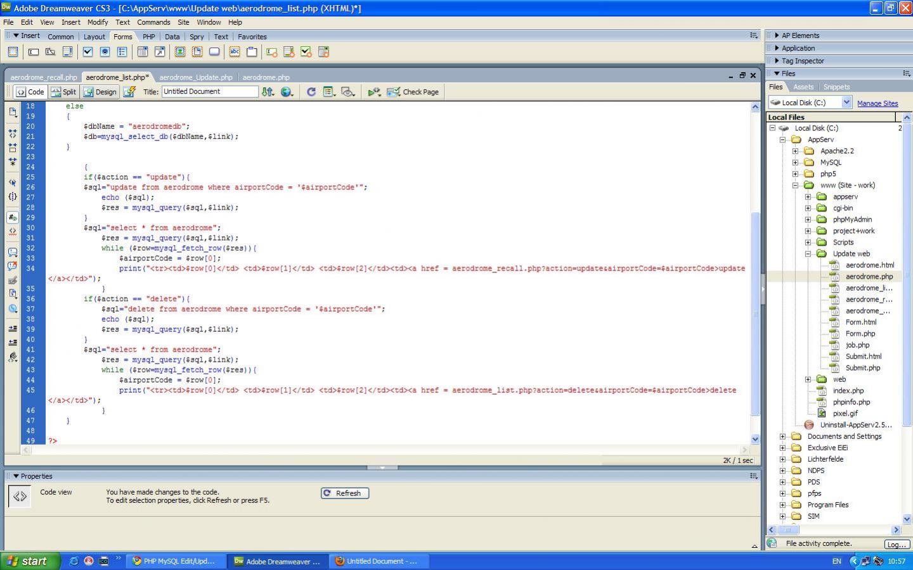Expand the phpMyAdmin folder
This screenshot has width=913, height=570.
point(808,219)
